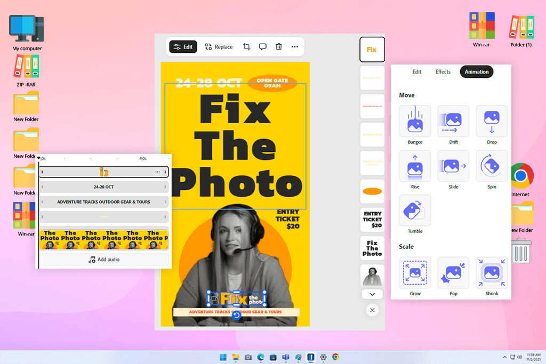Select the OPEN GATE 09AM badge on canvas
The image size is (546, 364).
272,83
